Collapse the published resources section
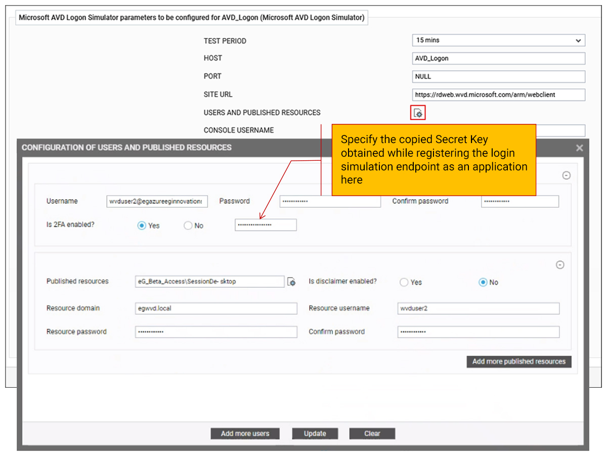The image size is (607, 456). click(560, 265)
